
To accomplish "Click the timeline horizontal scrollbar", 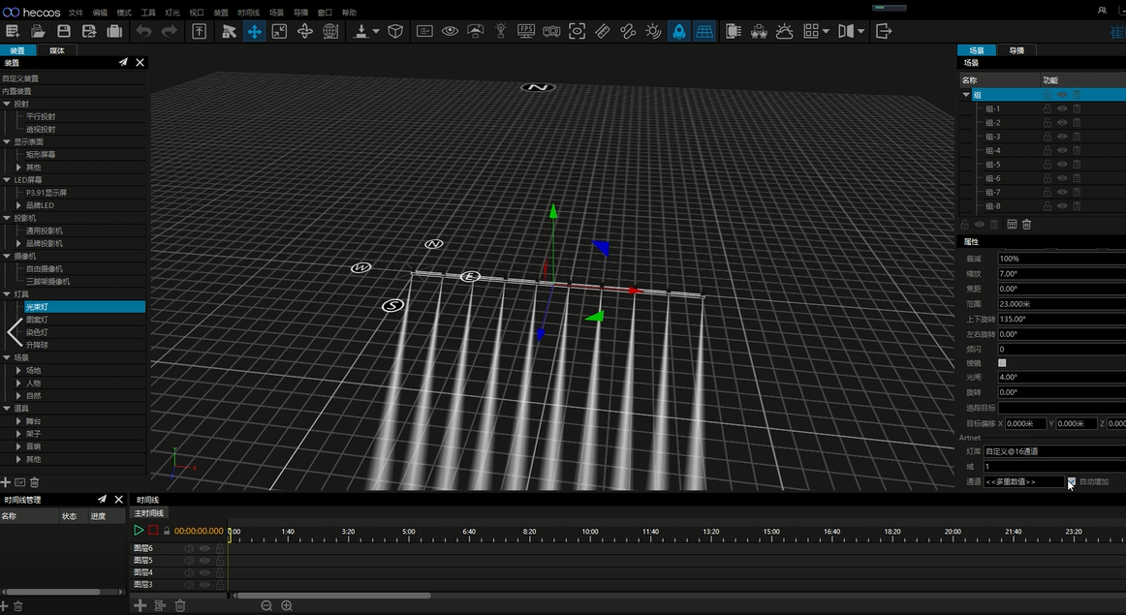I will click(334, 596).
